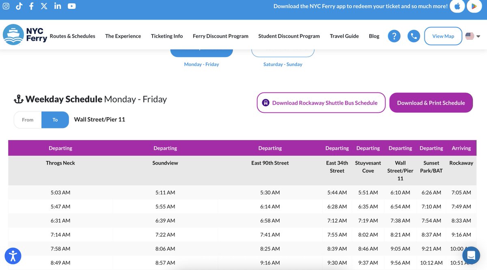Click the 6:14 AM East 90th Street time
487x270 pixels.
(270, 206)
